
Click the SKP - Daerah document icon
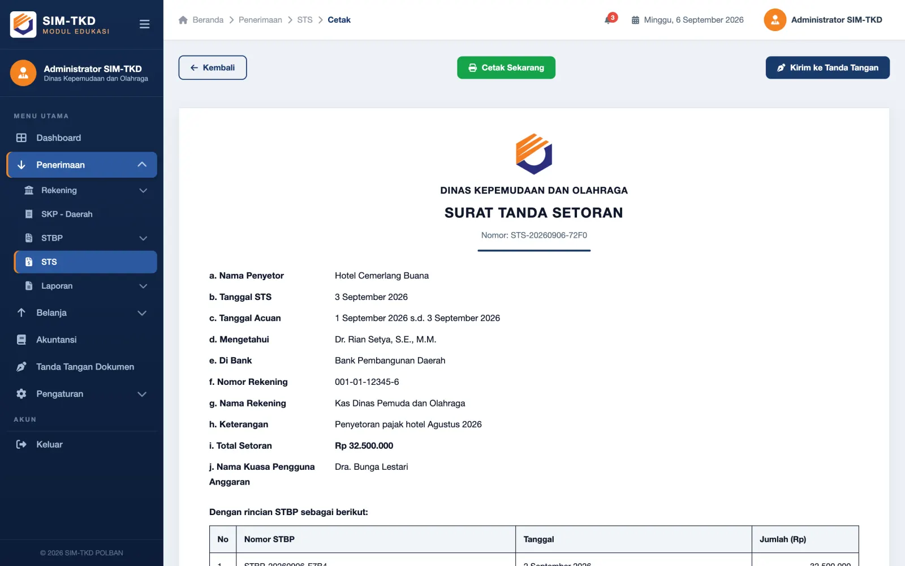click(29, 214)
